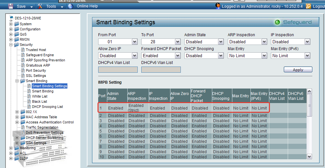Click the Security folder icon

(x=17, y=45)
